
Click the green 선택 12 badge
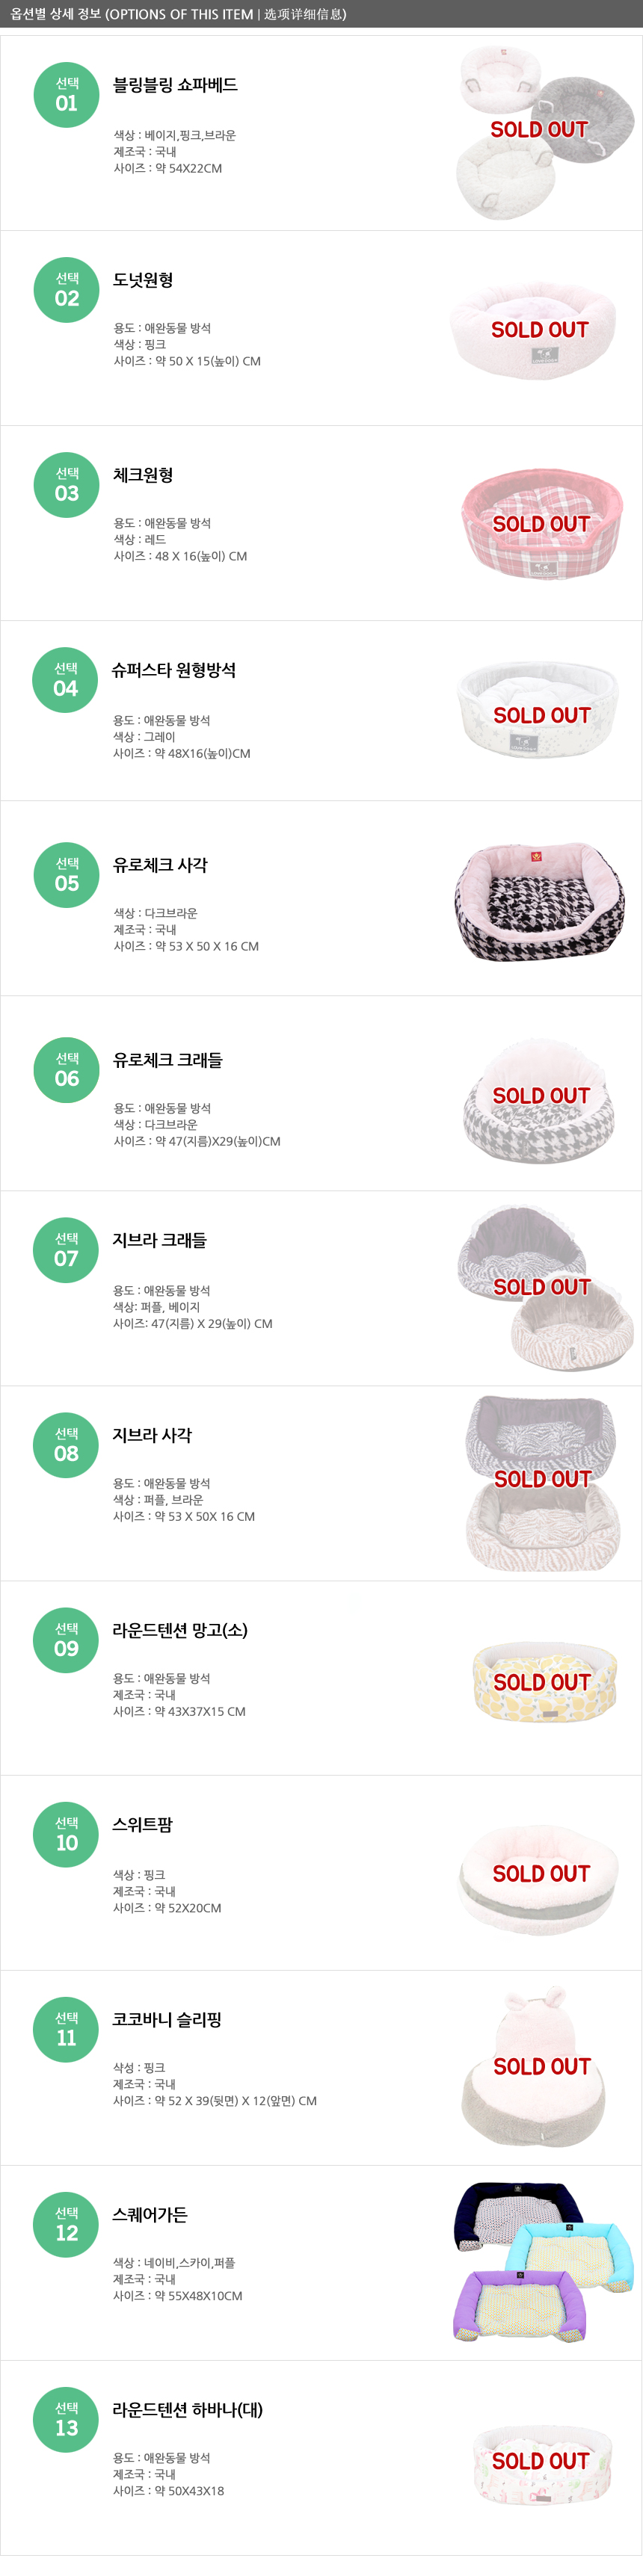tap(66, 2224)
